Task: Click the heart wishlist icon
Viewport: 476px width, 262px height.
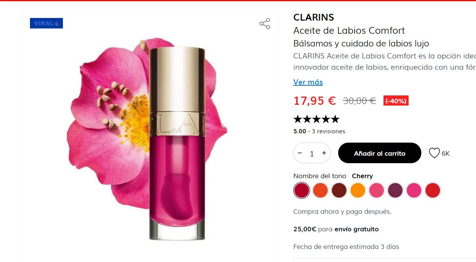Action: click(x=434, y=153)
